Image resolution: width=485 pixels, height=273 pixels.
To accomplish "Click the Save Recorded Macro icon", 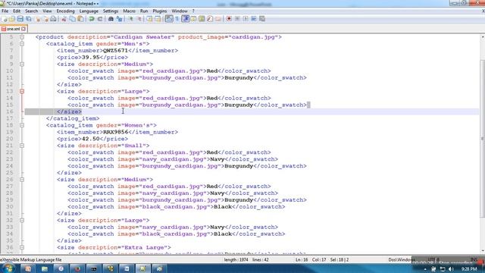I will click(262, 19).
